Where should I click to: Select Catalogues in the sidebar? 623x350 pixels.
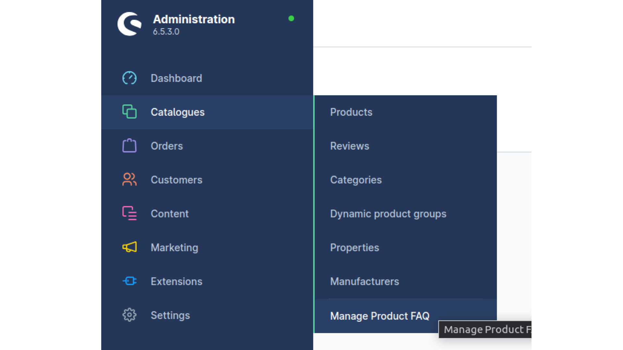[x=207, y=112]
